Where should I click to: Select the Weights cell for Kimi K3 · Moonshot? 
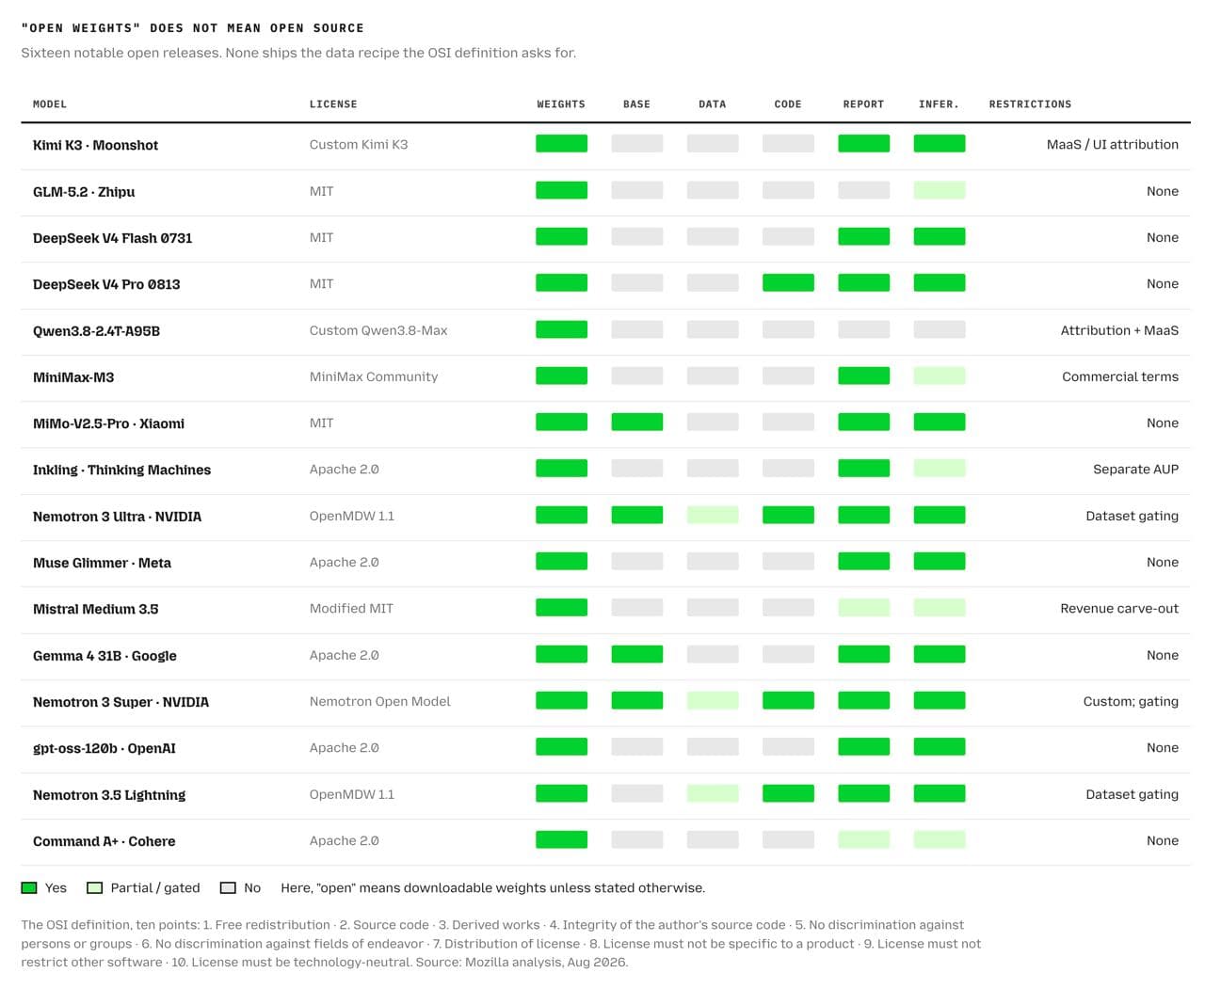(561, 144)
